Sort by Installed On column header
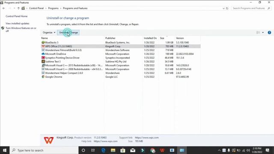 pos(151,38)
